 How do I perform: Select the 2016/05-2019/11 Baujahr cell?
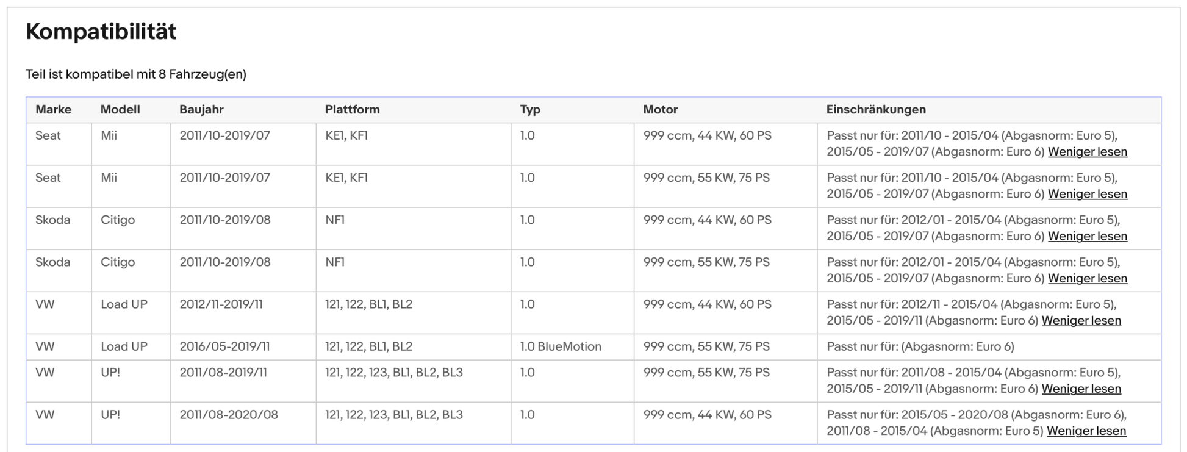click(x=224, y=346)
